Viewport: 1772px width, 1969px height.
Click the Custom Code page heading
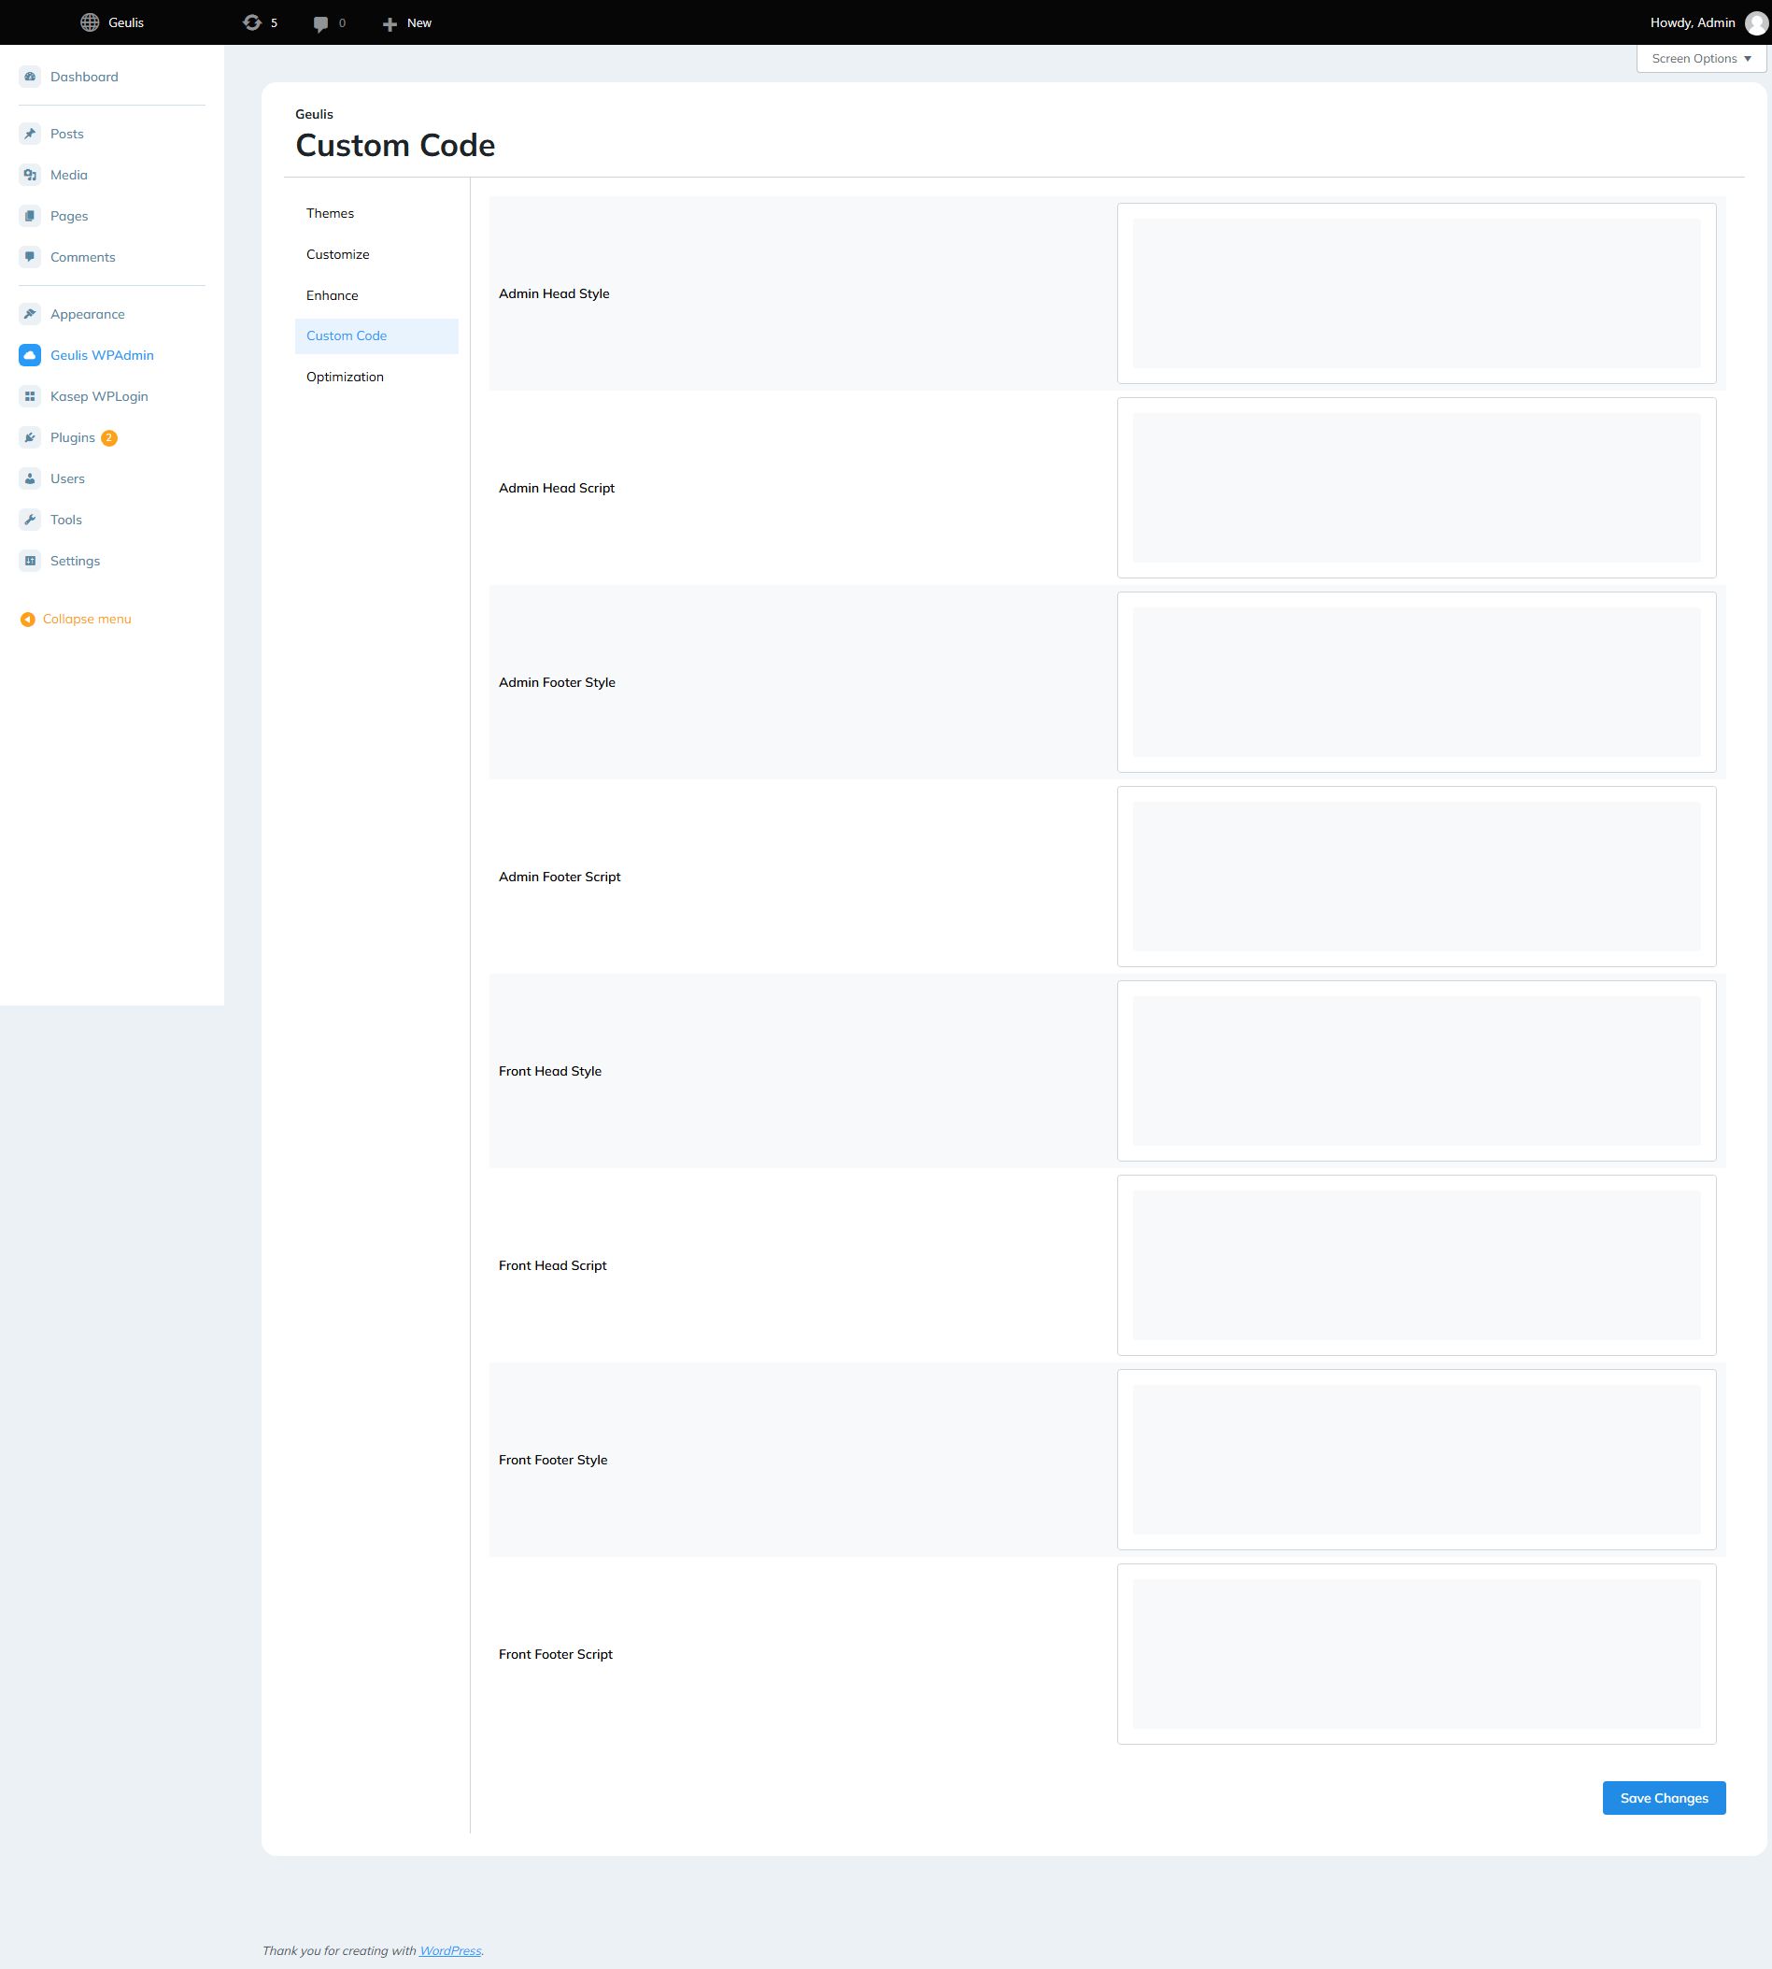[395, 145]
